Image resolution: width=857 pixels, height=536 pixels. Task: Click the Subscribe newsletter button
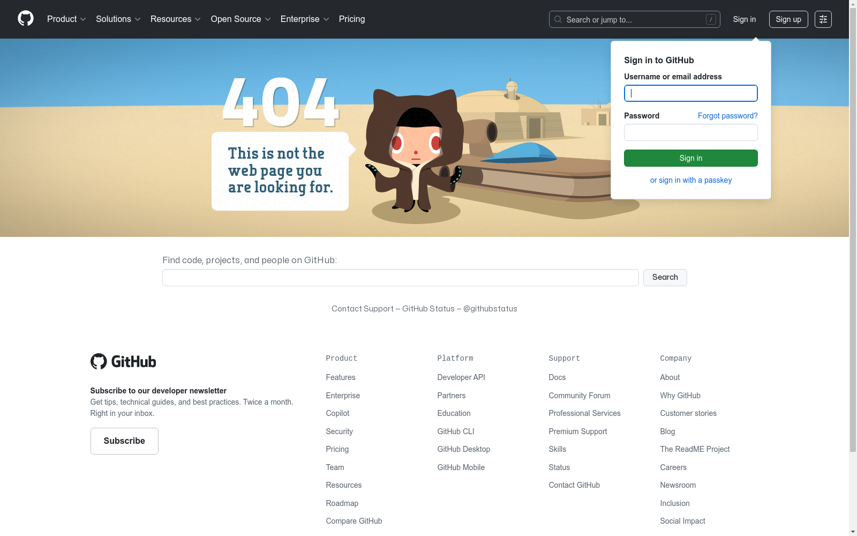pos(124,441)
